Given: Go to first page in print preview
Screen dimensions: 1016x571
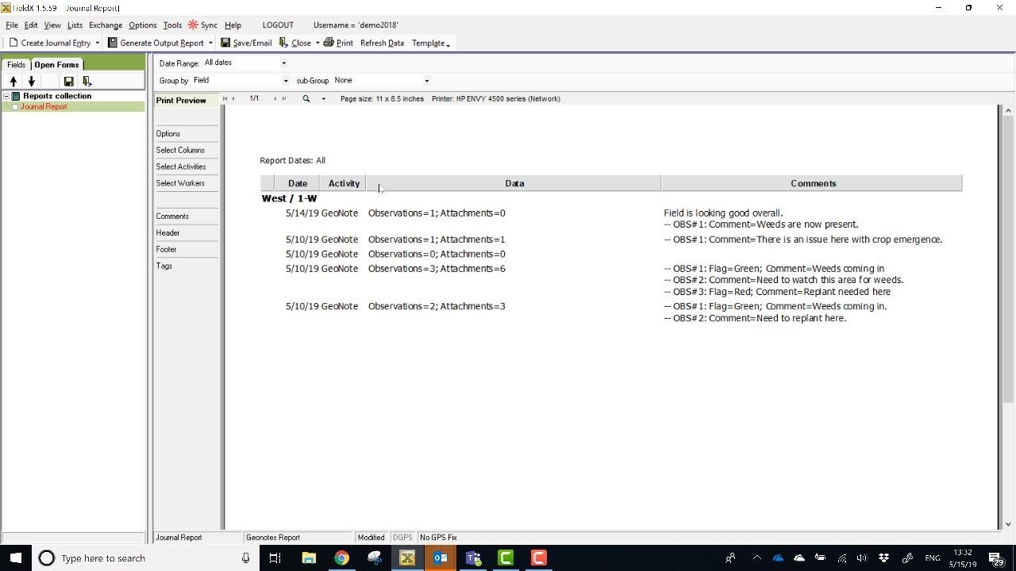Looking at the screenshot, I should click(x=225, y=99).
